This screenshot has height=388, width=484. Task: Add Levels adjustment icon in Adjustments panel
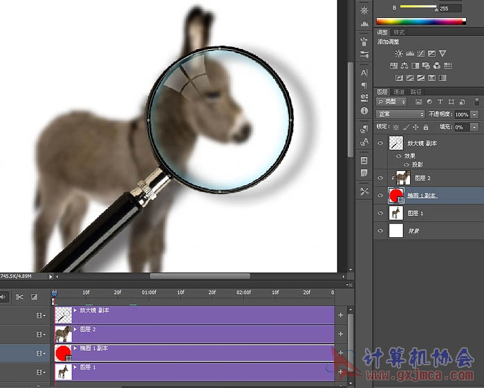[410, 53]
